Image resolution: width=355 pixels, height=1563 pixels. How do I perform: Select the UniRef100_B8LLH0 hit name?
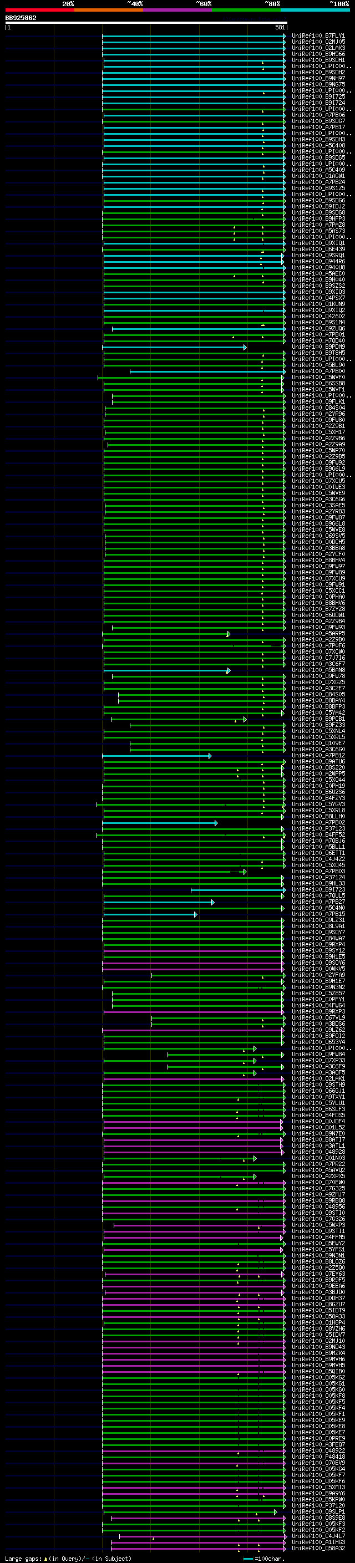coord(318,817)
